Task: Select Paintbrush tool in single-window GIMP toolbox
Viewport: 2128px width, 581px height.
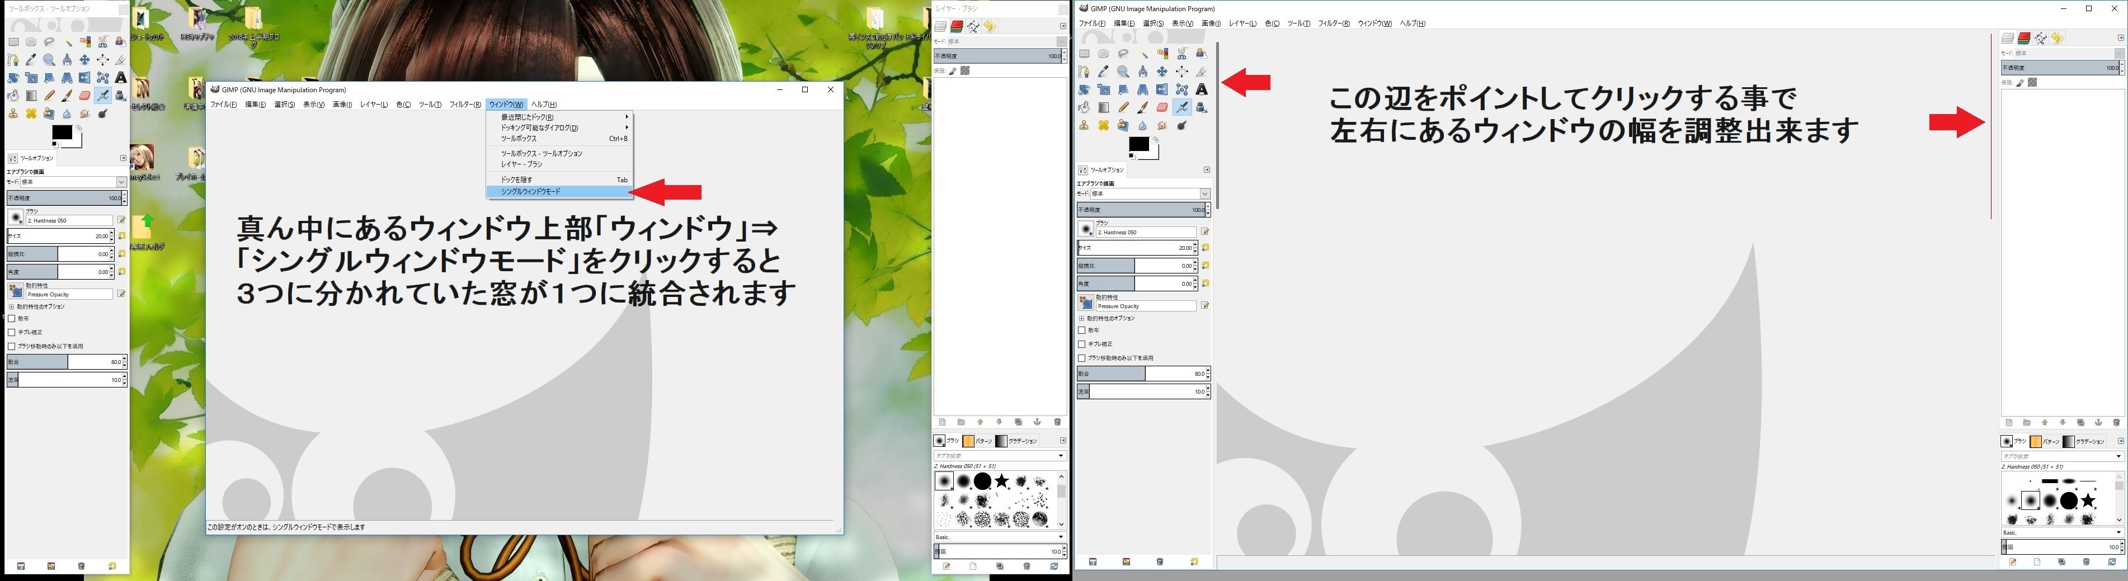Action: point(1142,107)
